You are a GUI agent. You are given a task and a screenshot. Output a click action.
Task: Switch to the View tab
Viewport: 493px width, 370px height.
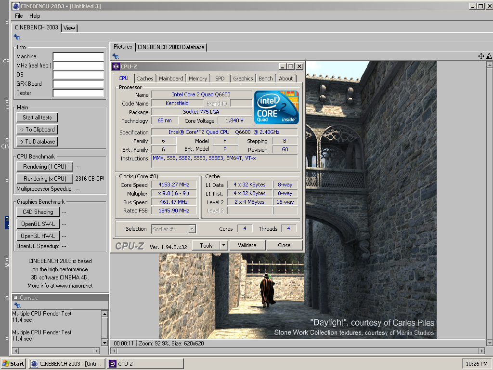coord(69,28)
